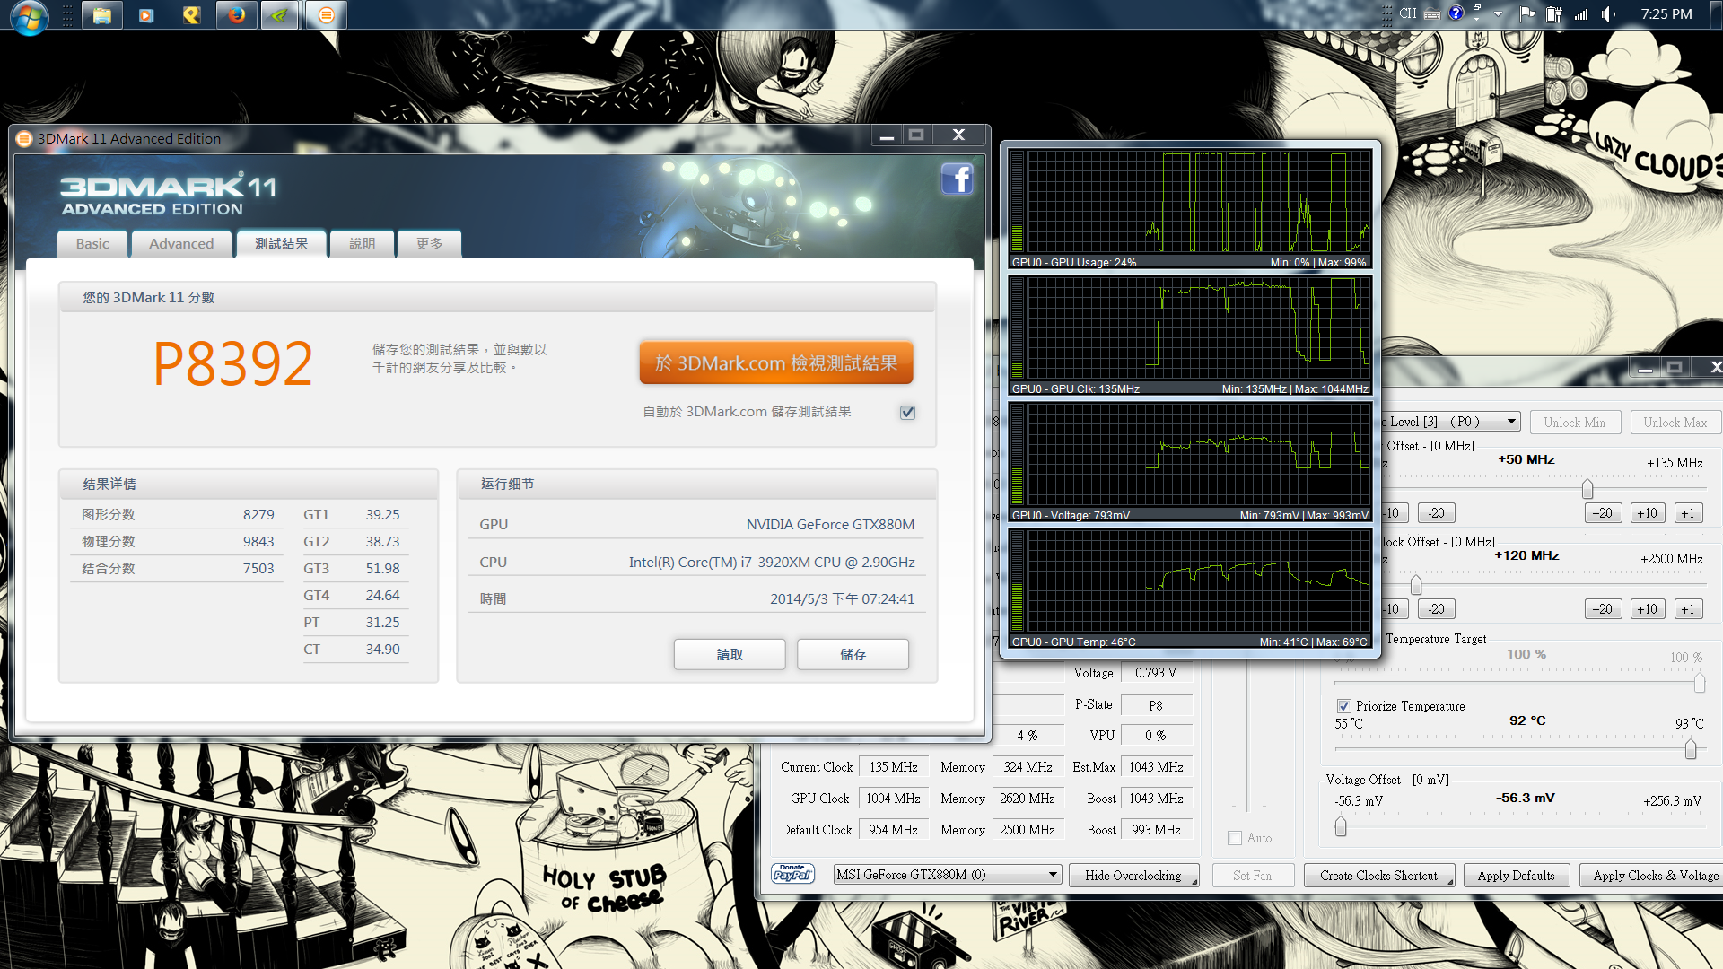Click -20 under the +50 MHz clock offset

(x=1437, y=513)
